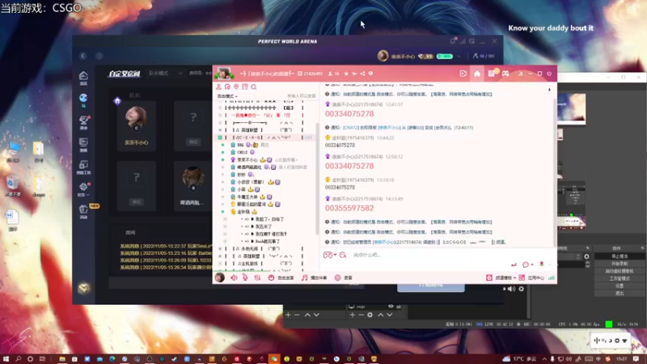Screen dimensions: 647x364
Task: Open the bookmark board icon above channel list
Action: (x=245, y=87)
